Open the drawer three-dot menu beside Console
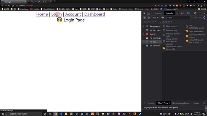 click(x=144, y=103)
